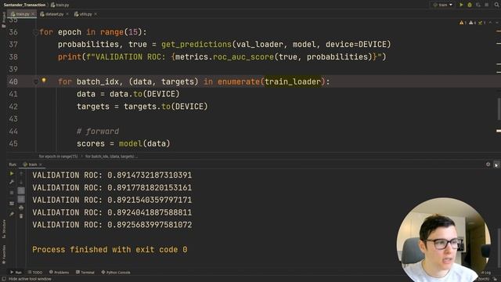Run with coverage icon in top toolbar
The height and width of the screenshot is (282, 501).
(478, 5)
